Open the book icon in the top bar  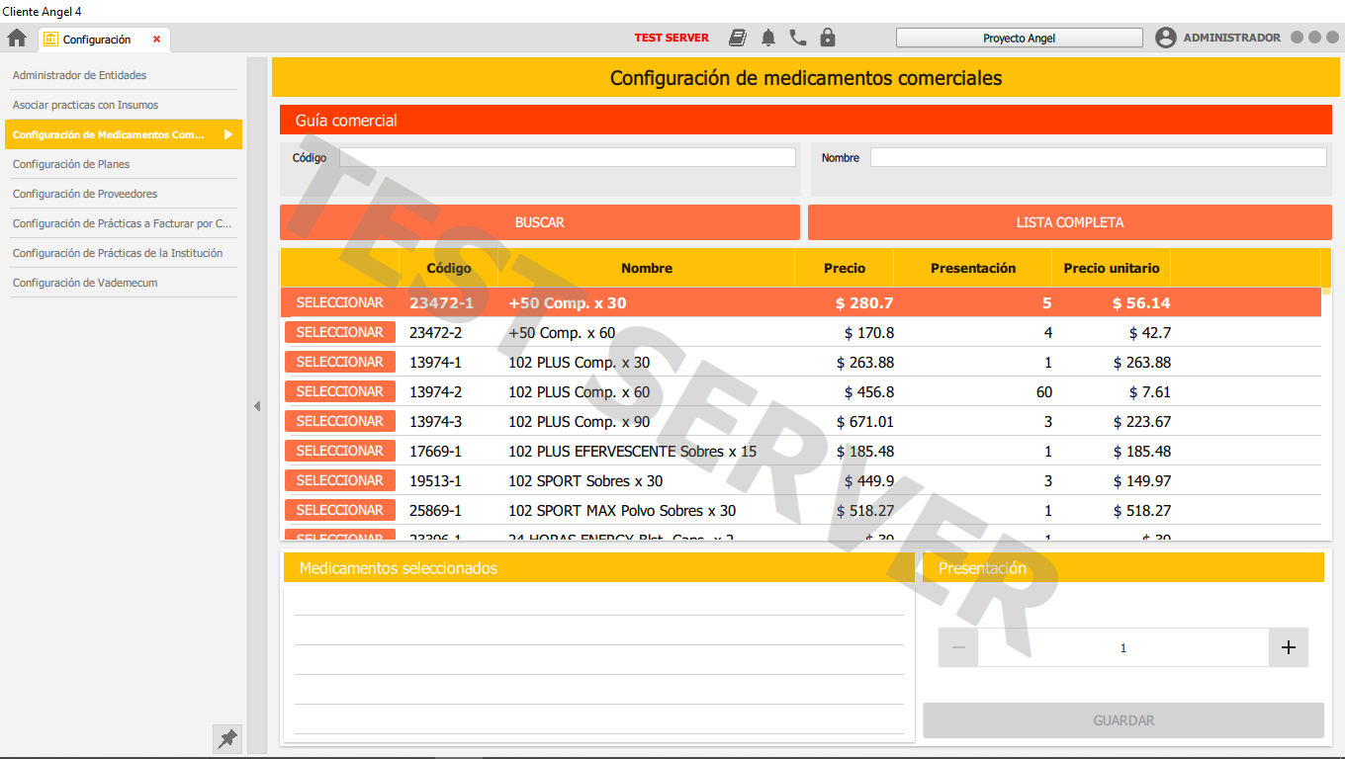738,37
